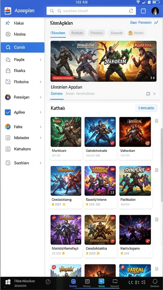Toggle the small icon beside first game row

(156, 121)
